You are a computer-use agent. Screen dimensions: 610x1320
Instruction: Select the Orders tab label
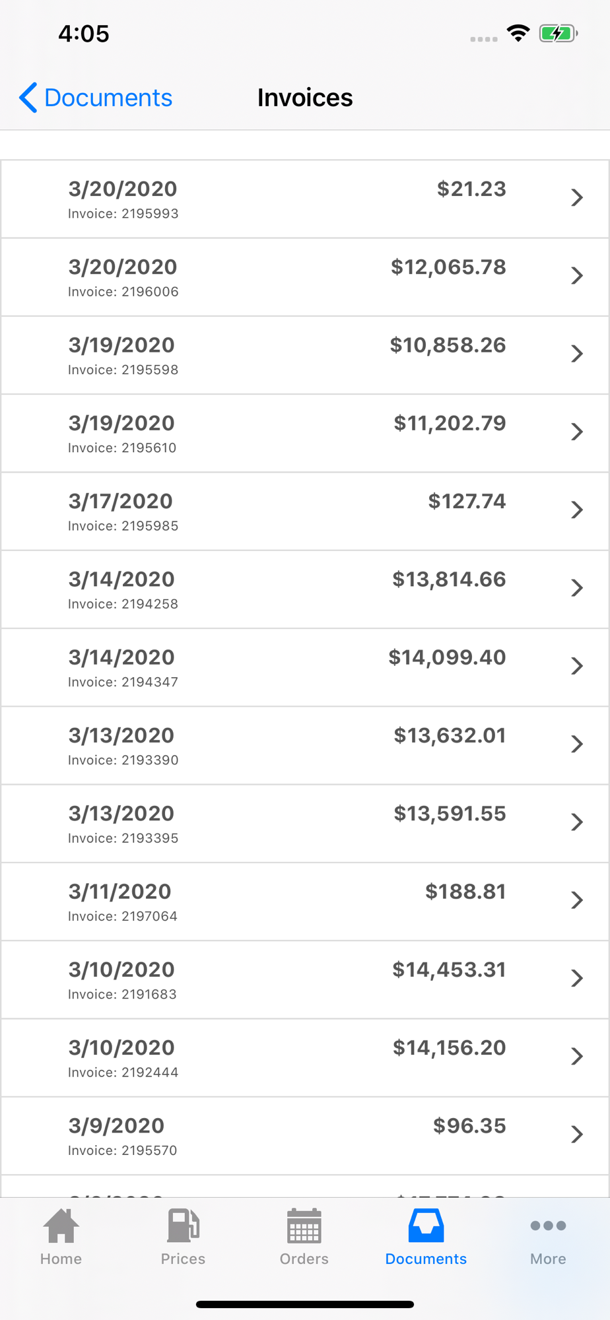coord(304,1259)
